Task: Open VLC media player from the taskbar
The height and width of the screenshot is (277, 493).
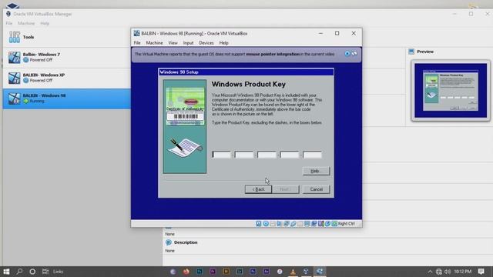Action: point(293,272)
